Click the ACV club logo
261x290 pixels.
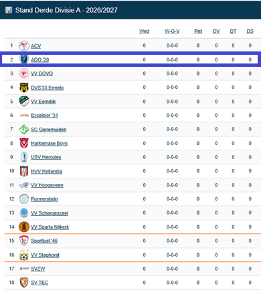click(x=24, y=45)
